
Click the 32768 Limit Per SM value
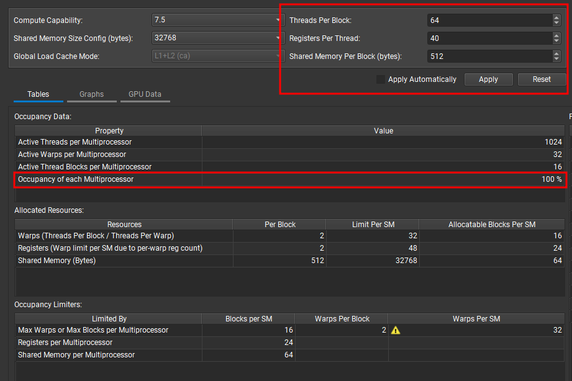(x=406, y=261)
